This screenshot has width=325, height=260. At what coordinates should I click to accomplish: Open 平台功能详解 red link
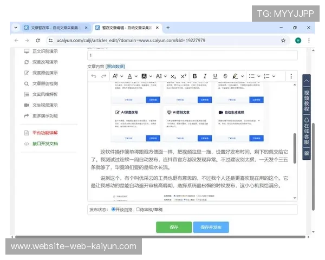coord(45,133)
